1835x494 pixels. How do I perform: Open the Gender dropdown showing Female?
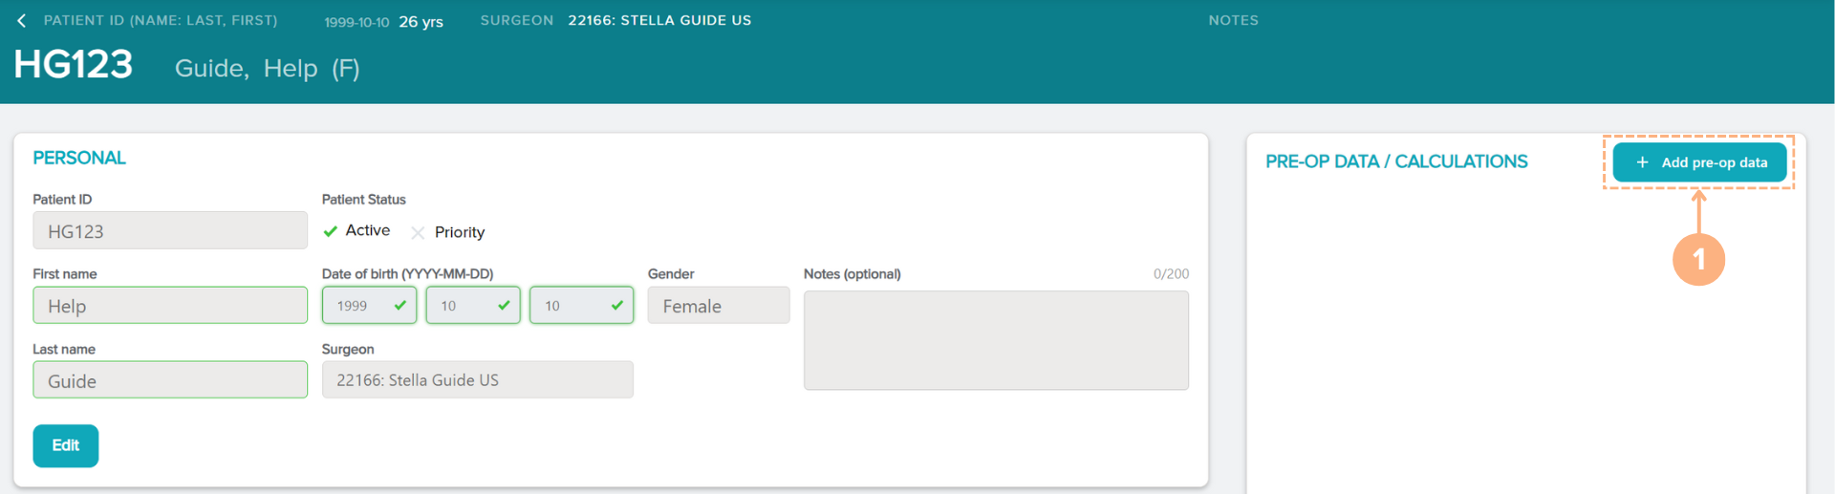pyautogui.click(x=718, y=306)
